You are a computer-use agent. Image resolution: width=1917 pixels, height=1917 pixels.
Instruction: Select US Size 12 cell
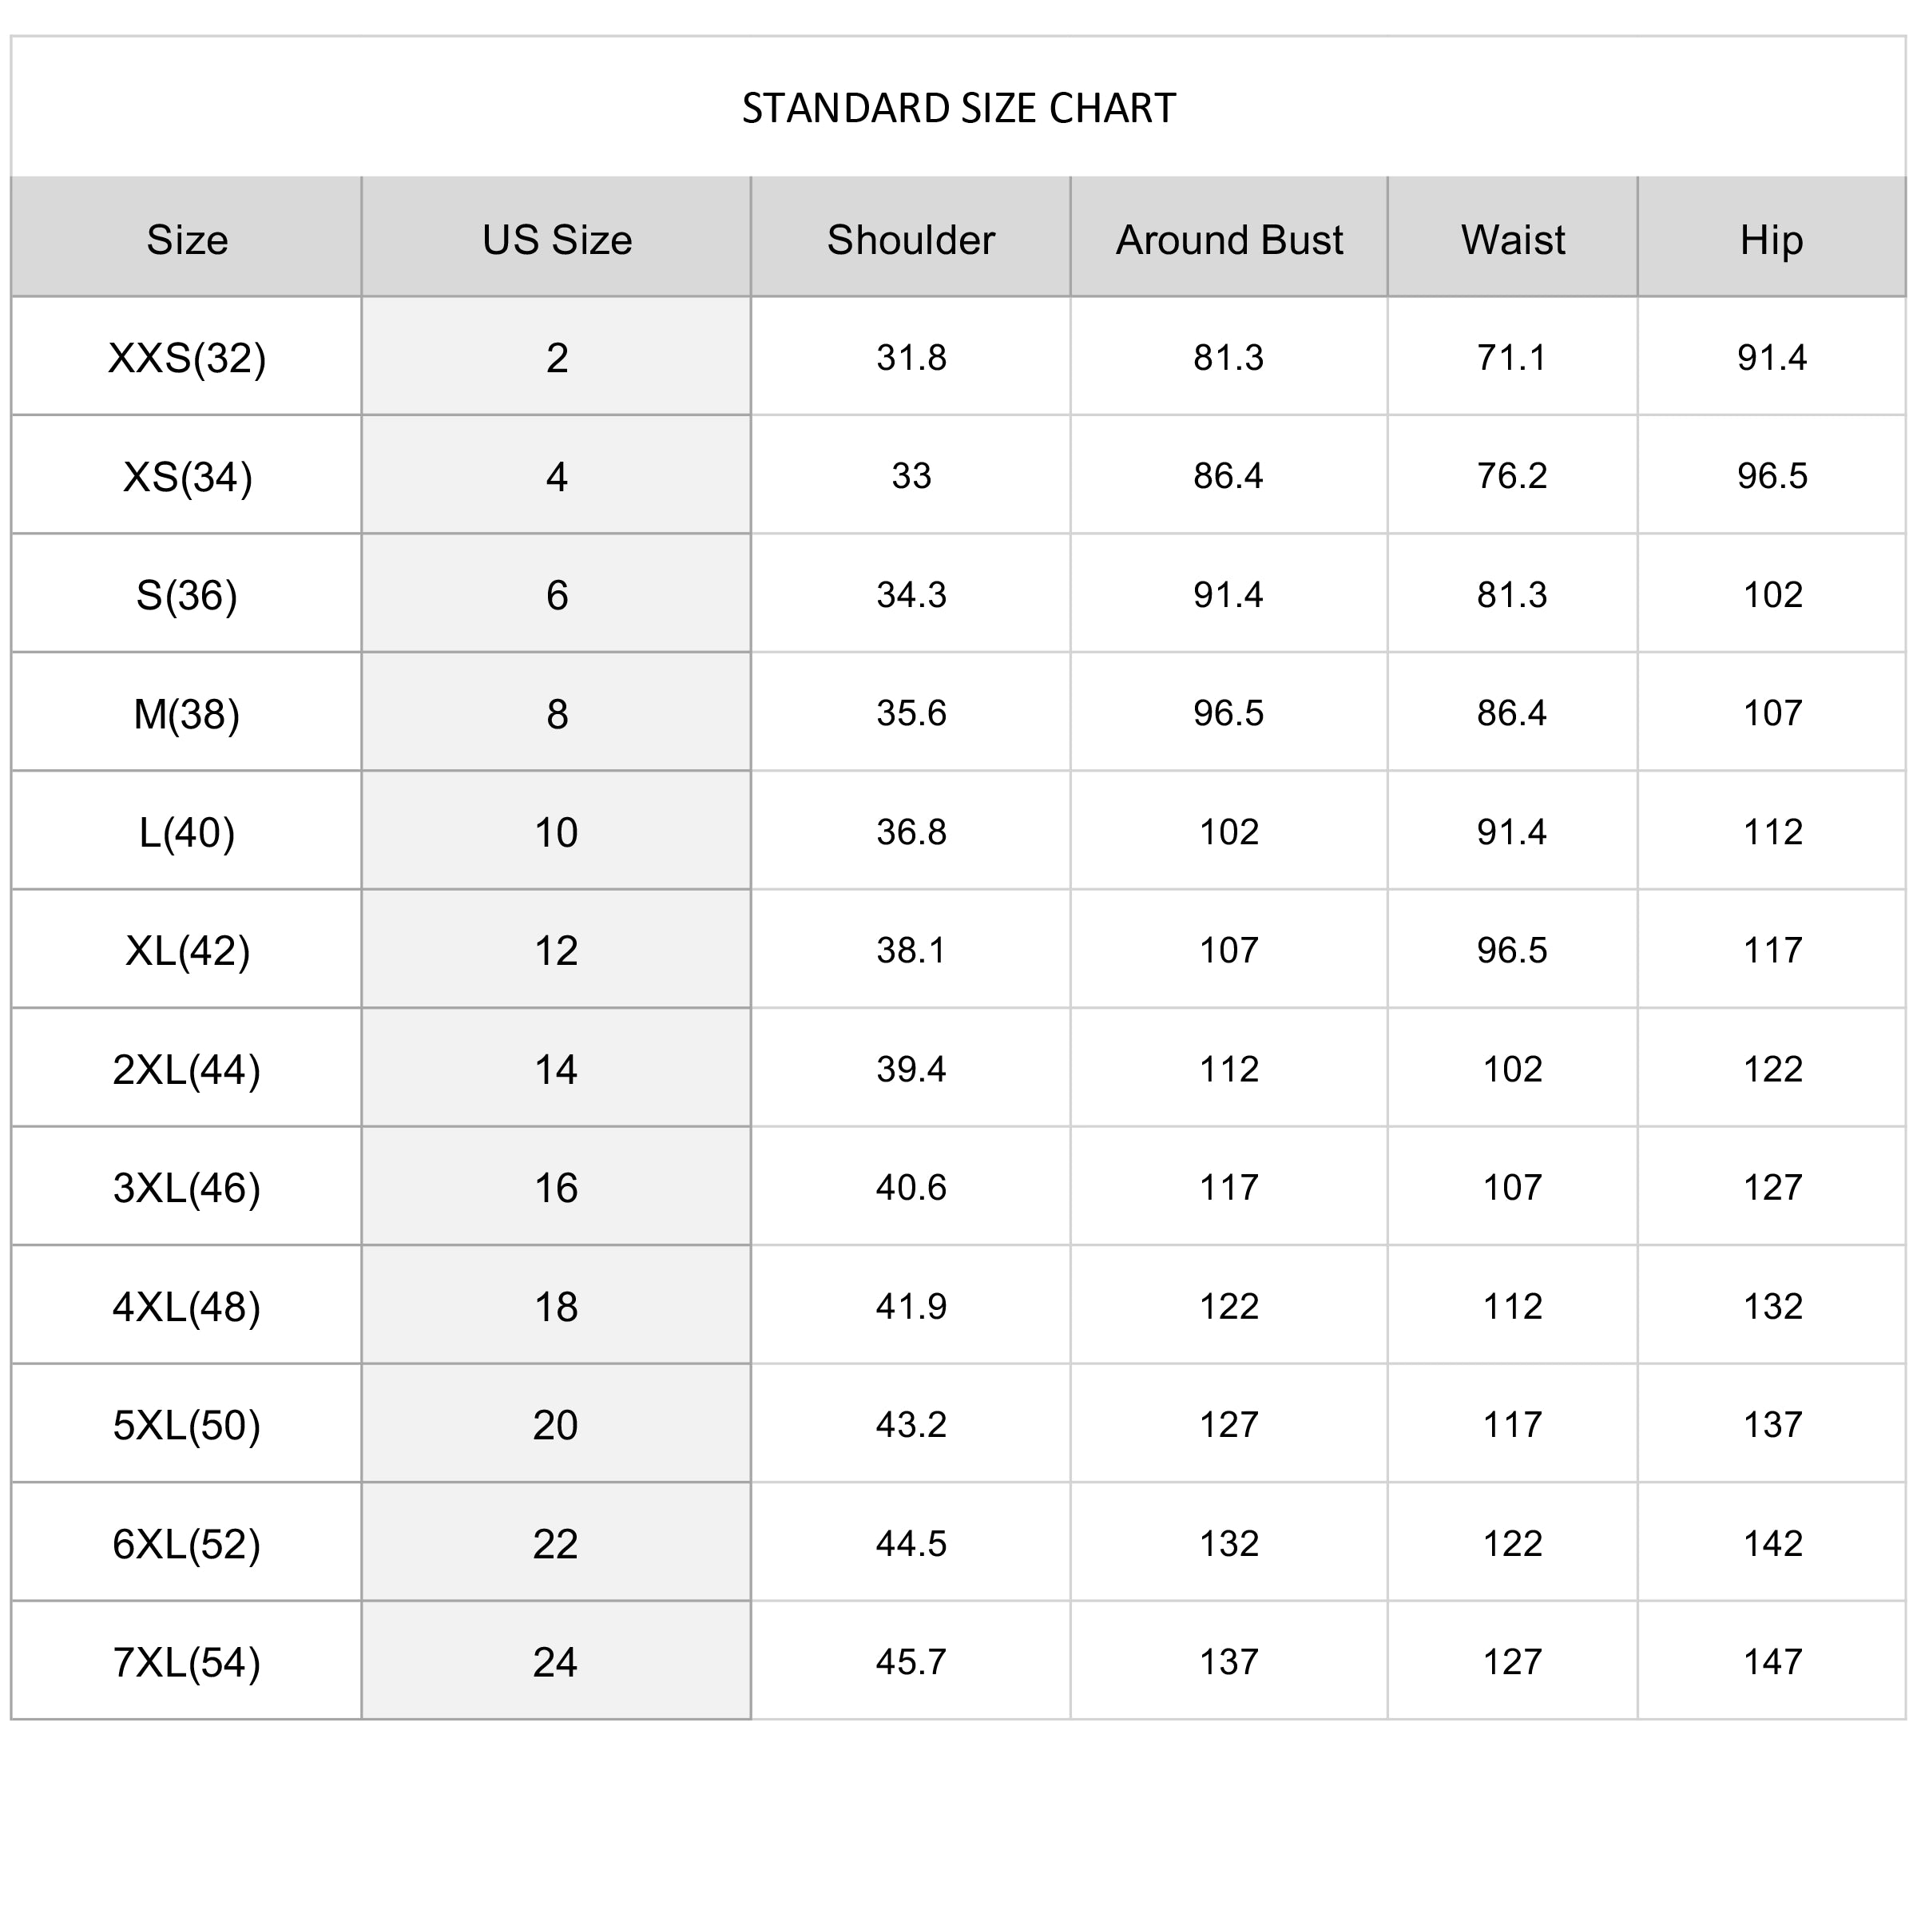pos(556,951)
